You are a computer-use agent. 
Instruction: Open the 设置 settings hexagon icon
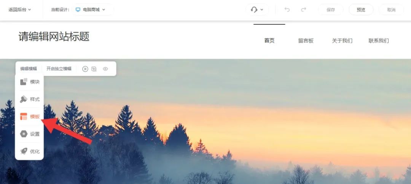pyautogui.click(x=24, y=134)
